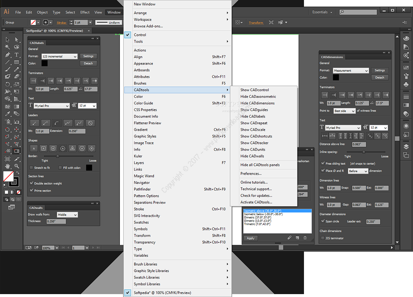Image resolution: width=413 pixels, height=297 pixels.
Task: Click the trash icon in CADaxonometric panel
Action: pyautogui.click(x=305, y=238)
